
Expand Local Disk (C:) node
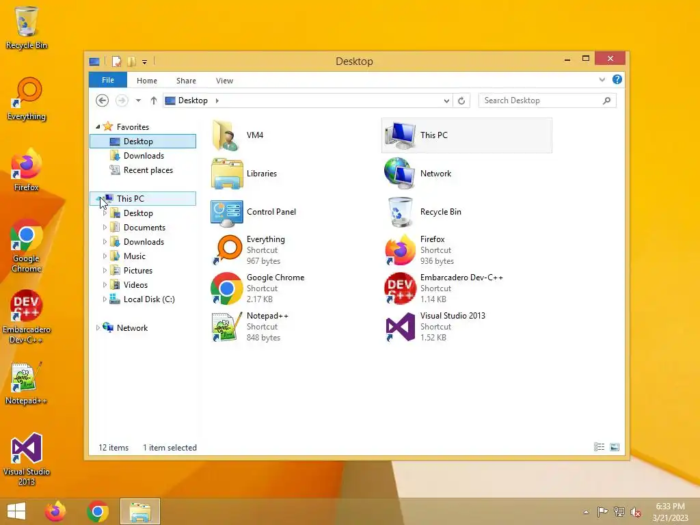tap(105, 299)
